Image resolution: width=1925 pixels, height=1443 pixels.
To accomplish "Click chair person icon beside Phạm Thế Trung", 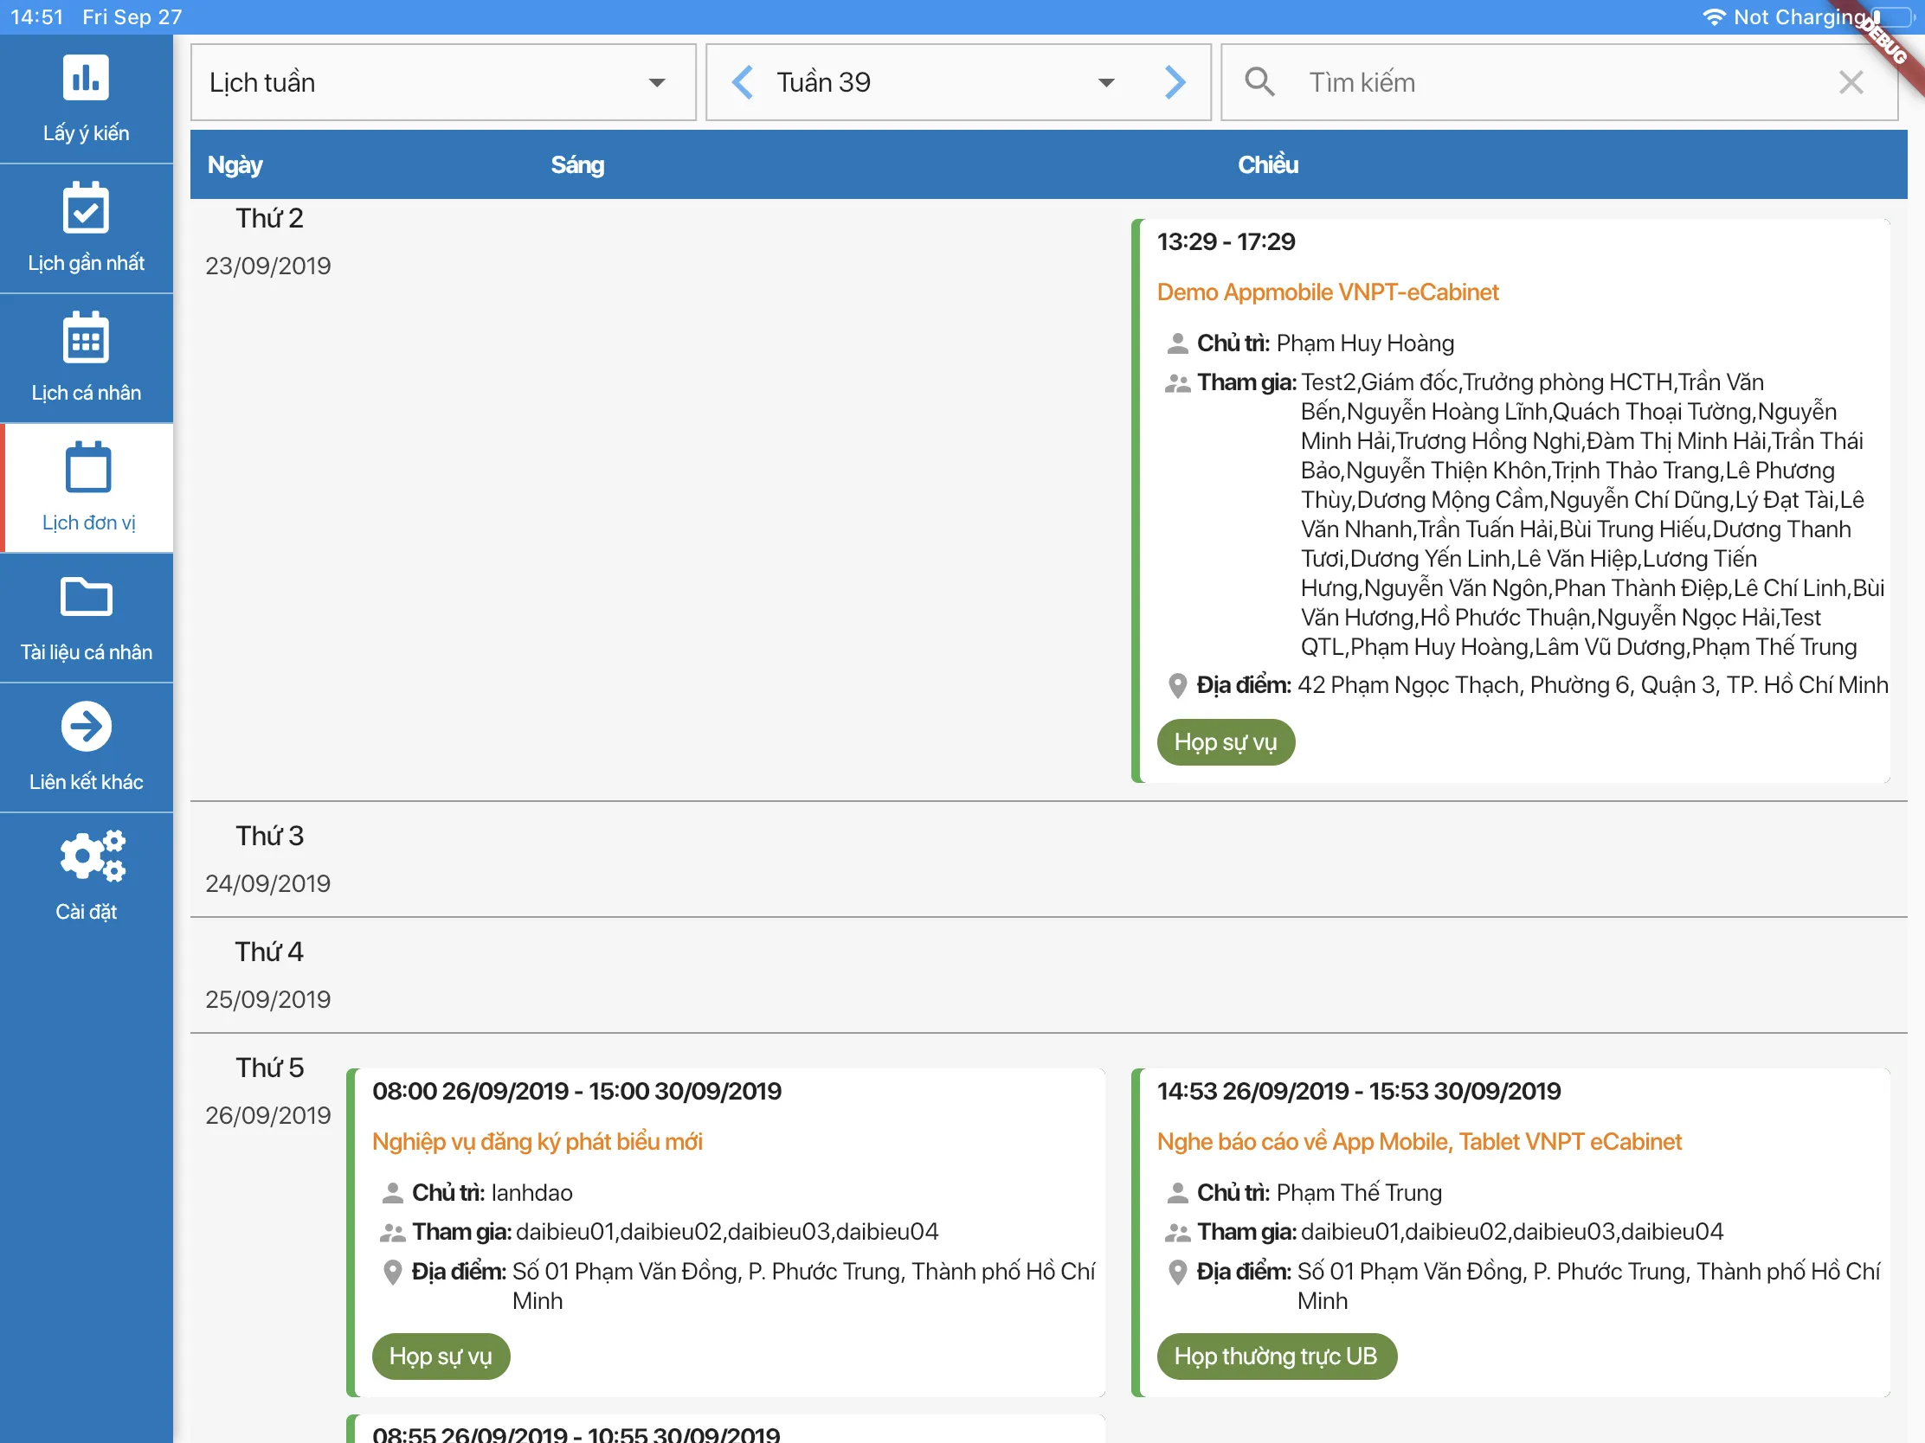I will pos(1177,1193).
